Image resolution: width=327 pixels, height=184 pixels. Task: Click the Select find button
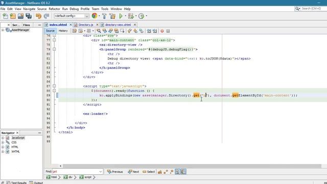coord(149,172)
